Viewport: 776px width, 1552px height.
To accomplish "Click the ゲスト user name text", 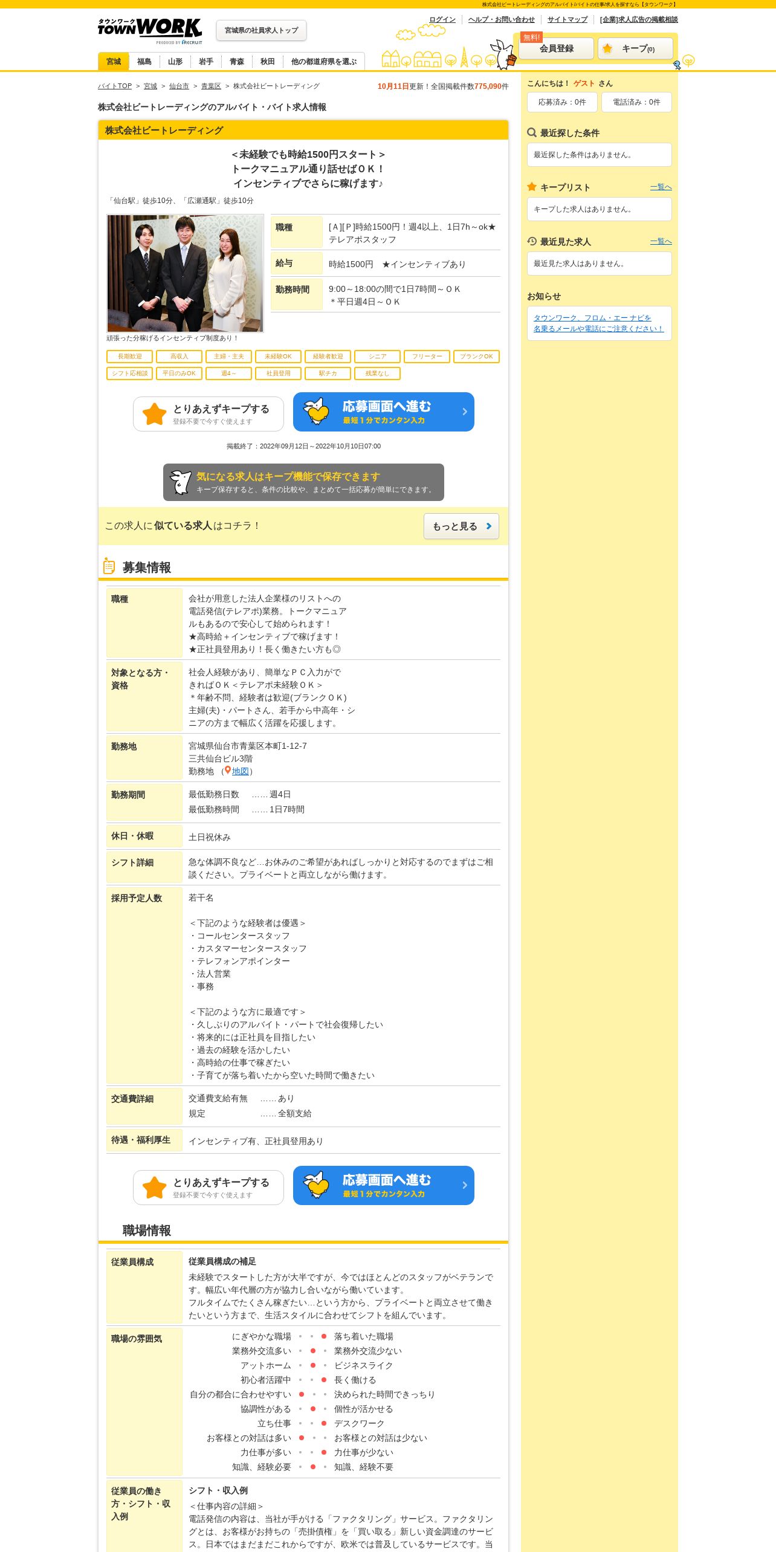I will point(584,83).
